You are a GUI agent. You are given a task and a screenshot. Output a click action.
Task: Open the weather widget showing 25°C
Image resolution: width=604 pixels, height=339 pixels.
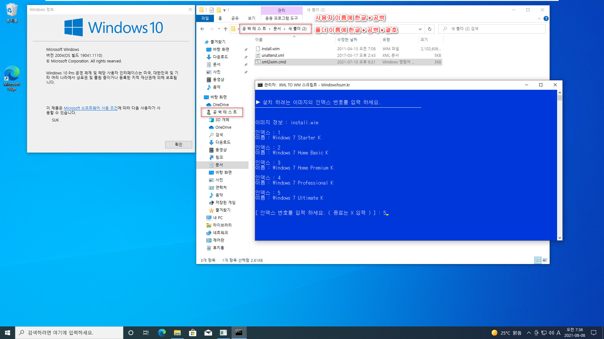pos(506,333)
